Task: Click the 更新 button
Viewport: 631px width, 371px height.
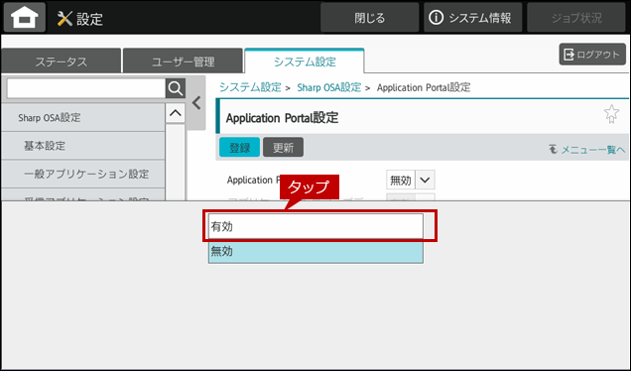Action: (x=284, y=147)
